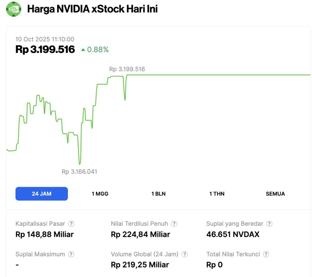Click a point on the green price line
The height and width of the screenshot is (277, 312).
click(208, 74)
